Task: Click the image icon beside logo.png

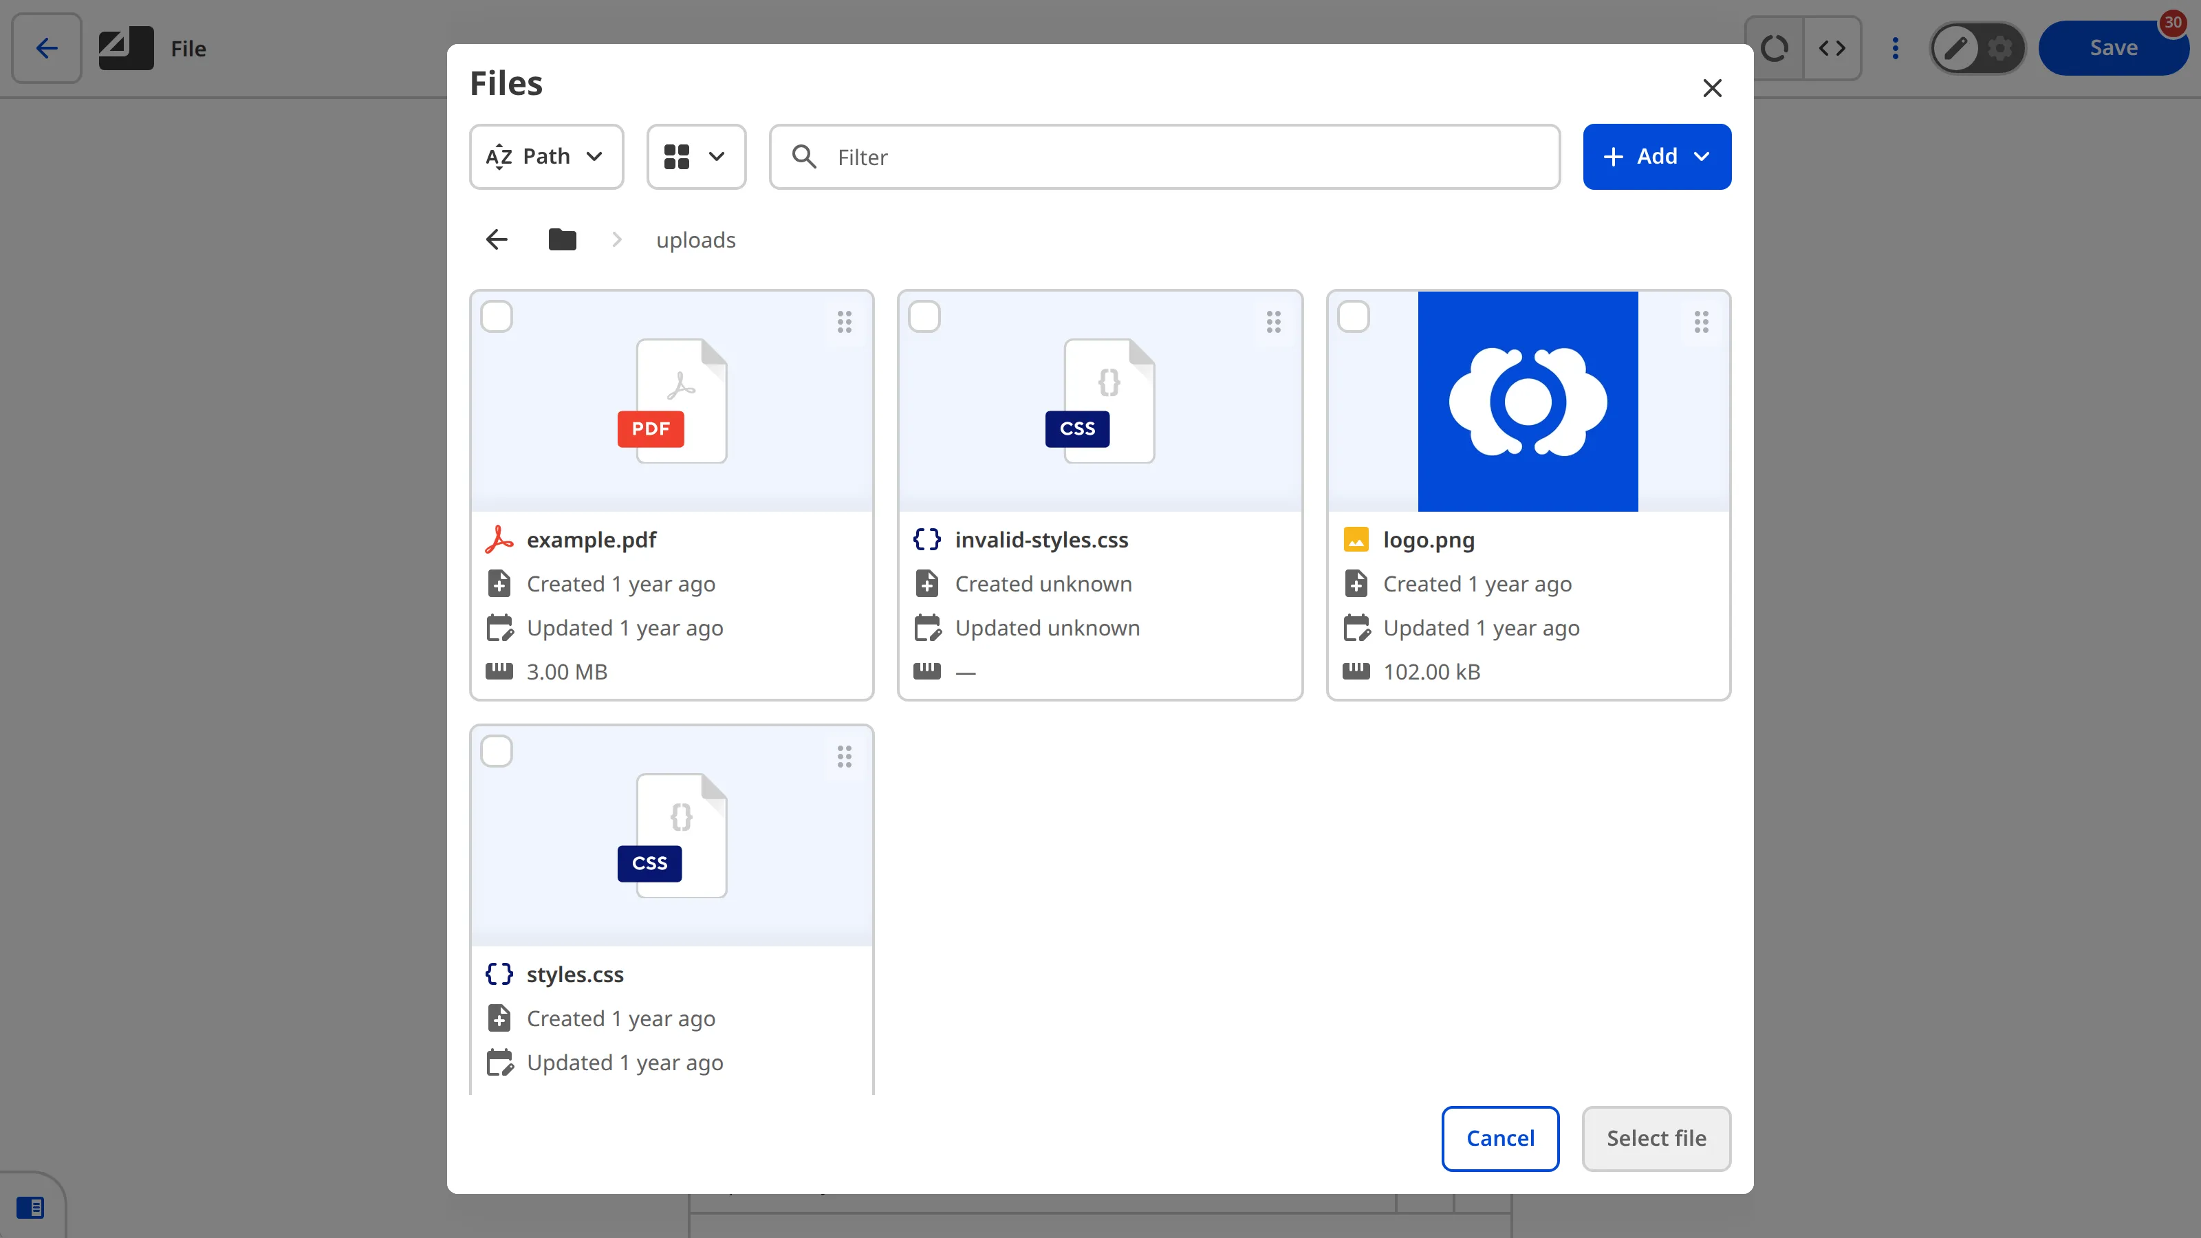Action: pos(1356,540)
